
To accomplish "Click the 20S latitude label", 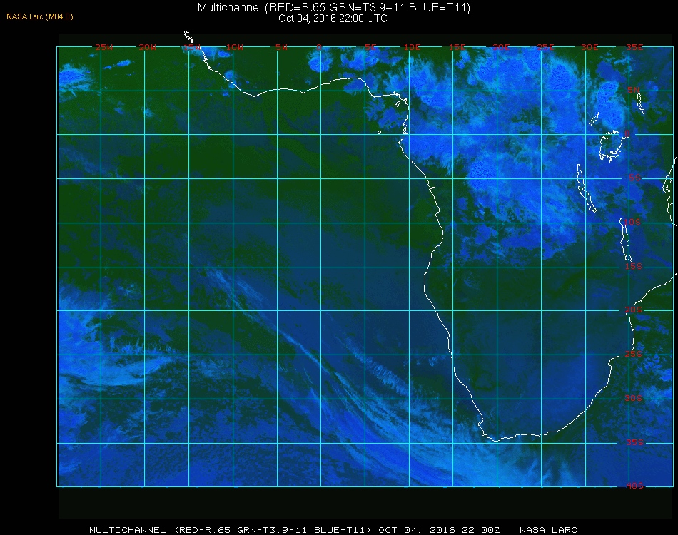I will coord(634,310).
